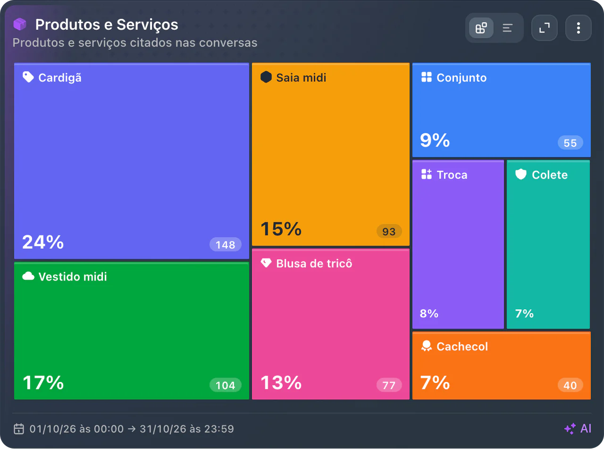Expand the card to fullscreen
The width and height of the screenshot is (604, 449).
(x=545, y=28)
